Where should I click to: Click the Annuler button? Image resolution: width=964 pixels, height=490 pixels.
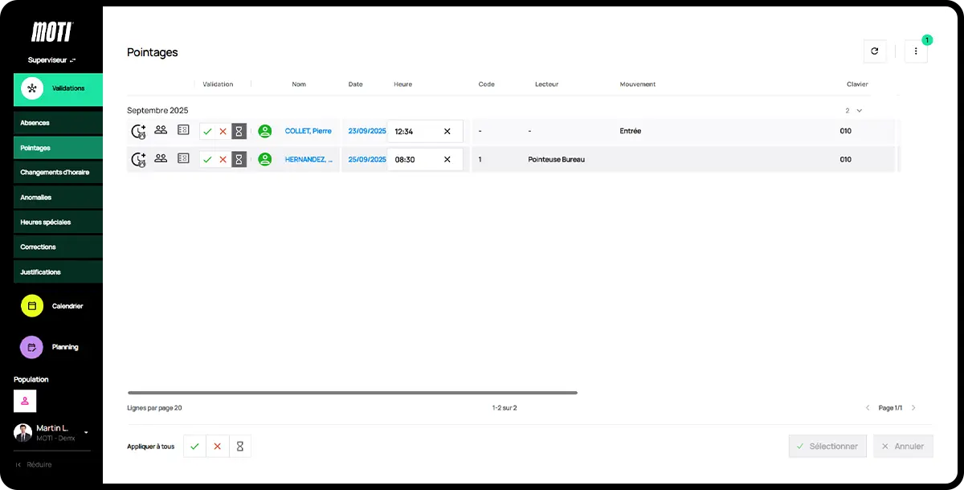click(x=903, y=446)
